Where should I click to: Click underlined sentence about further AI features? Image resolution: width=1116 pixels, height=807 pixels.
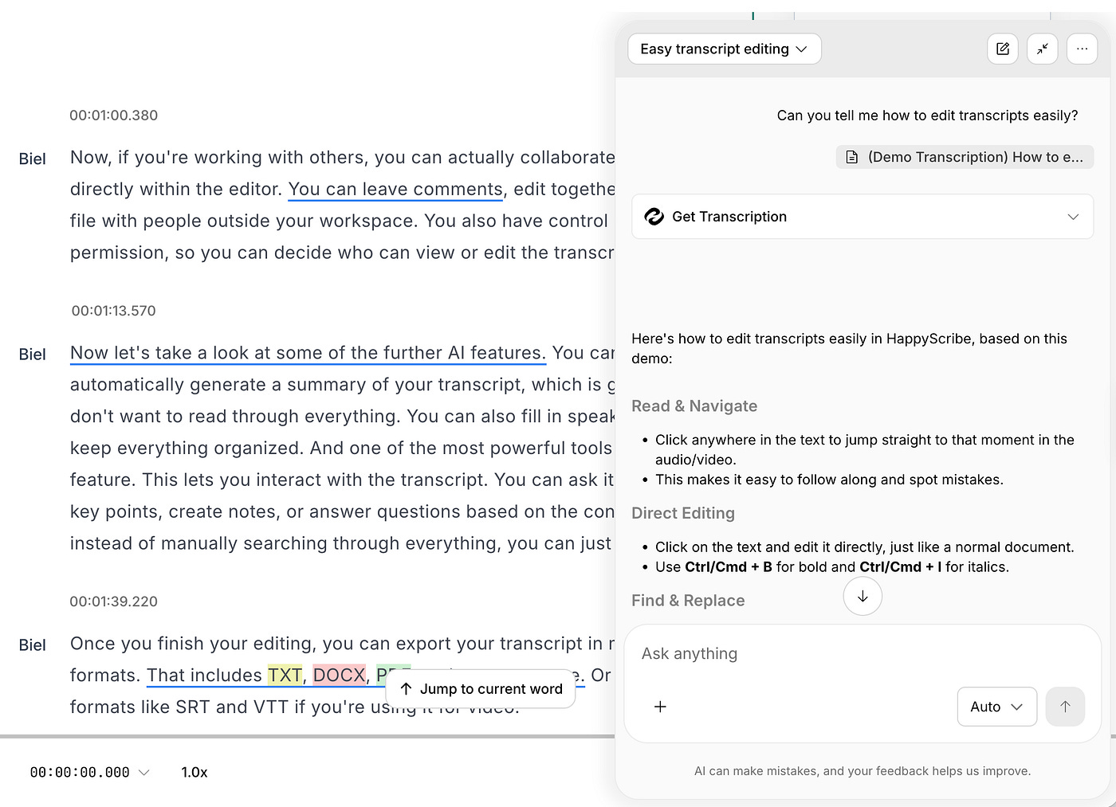pyautogui.click(x=308, y=353)
